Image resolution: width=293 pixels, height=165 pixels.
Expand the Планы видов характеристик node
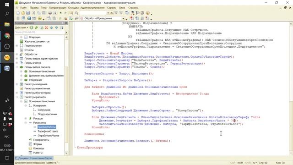click(x=16, y=59)
